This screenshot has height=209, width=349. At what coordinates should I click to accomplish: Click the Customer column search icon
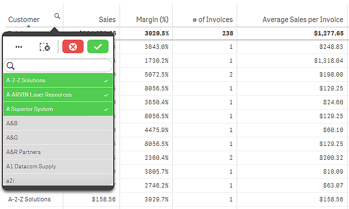[x=57, y=16]
